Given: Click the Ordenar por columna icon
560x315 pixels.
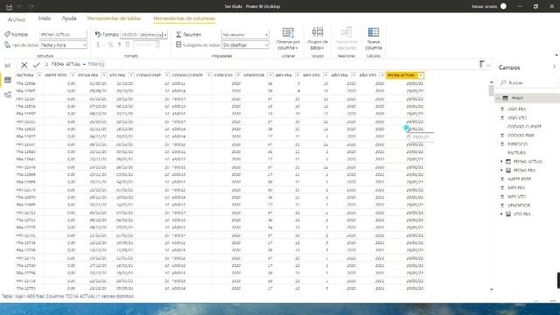Looking at the screenshot, I should click(x=288, y=33).
